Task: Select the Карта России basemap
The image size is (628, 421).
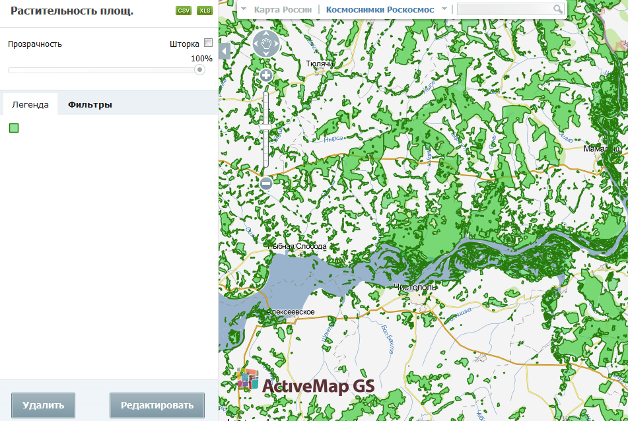Action: tap(283, 10)
